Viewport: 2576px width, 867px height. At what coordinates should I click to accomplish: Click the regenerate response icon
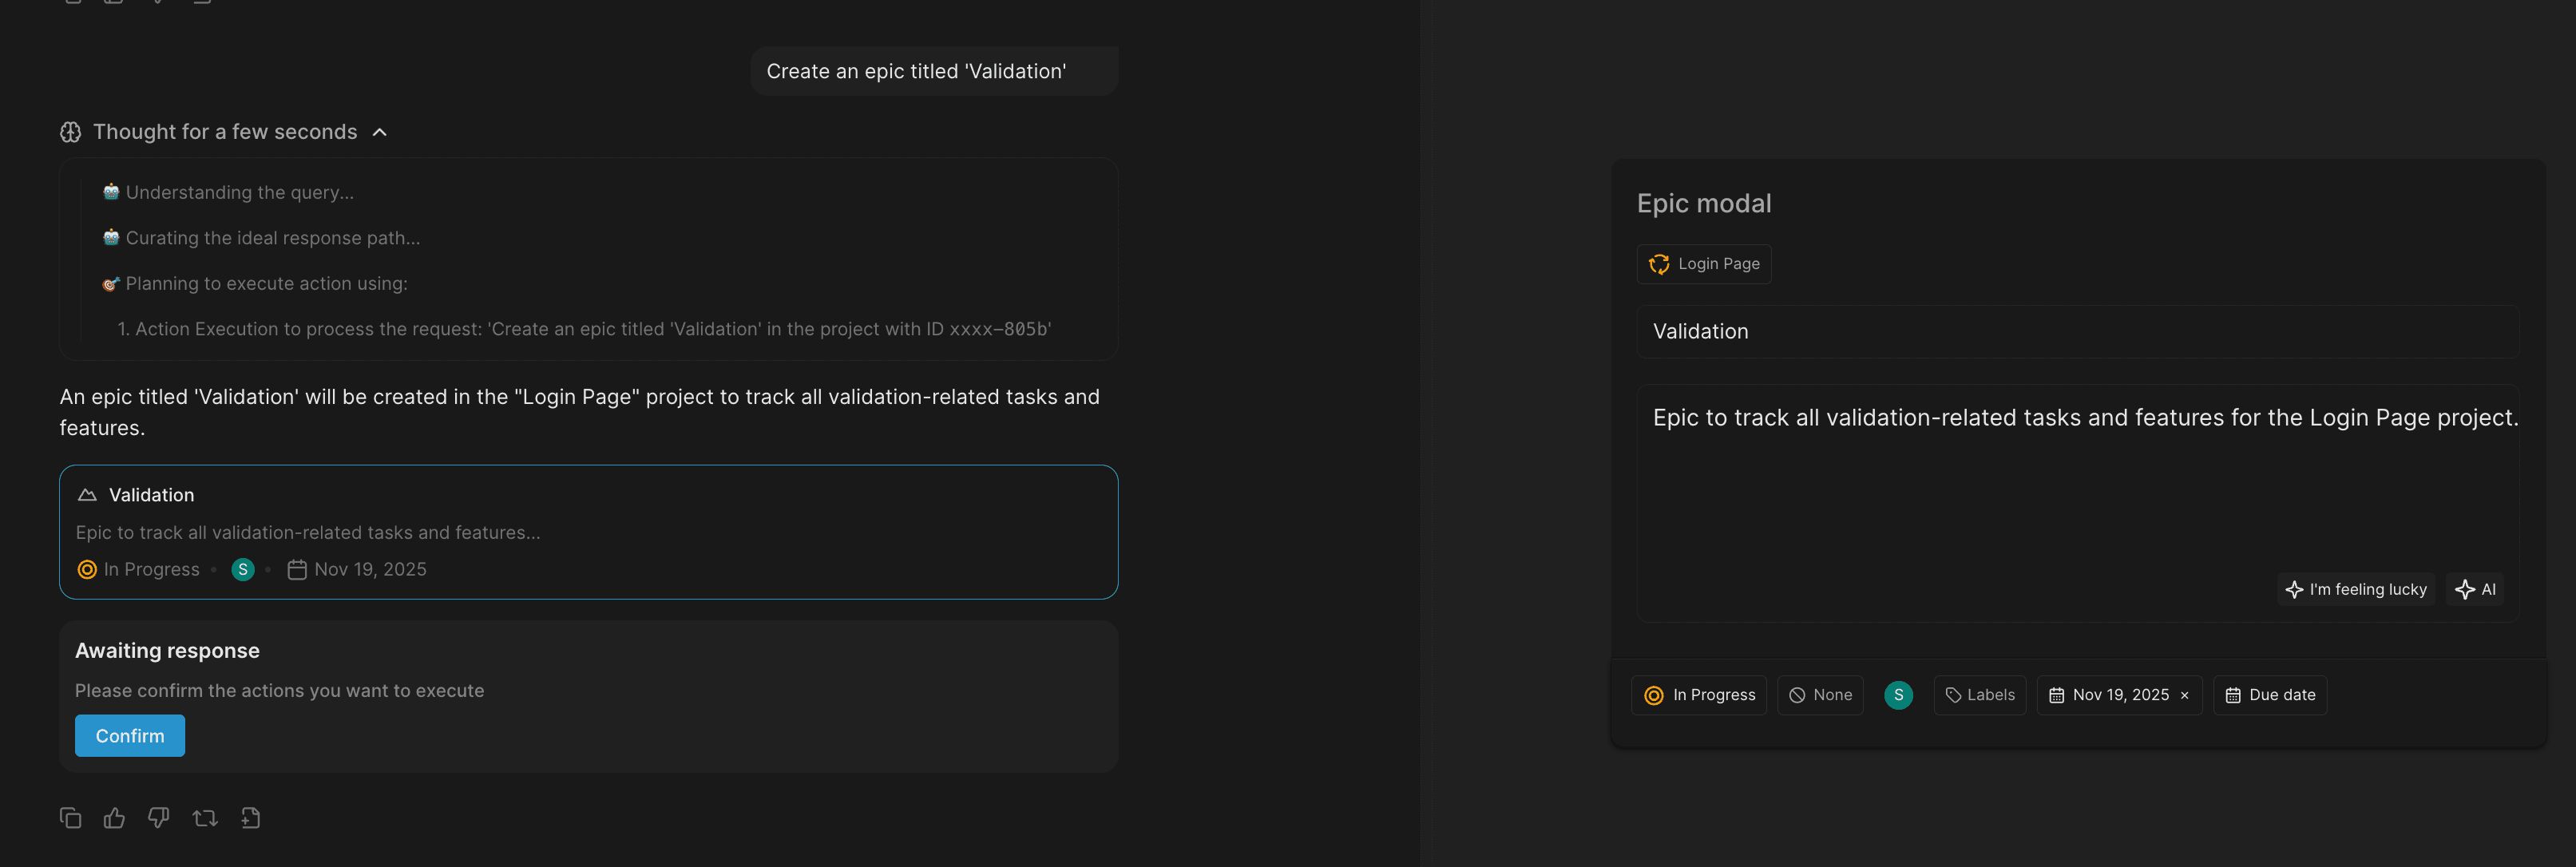[x=205, y=818]
